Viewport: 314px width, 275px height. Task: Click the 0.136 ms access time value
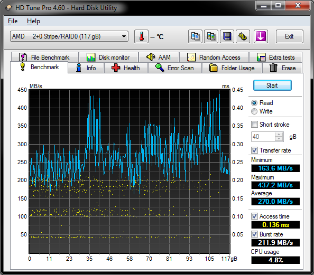275,225
